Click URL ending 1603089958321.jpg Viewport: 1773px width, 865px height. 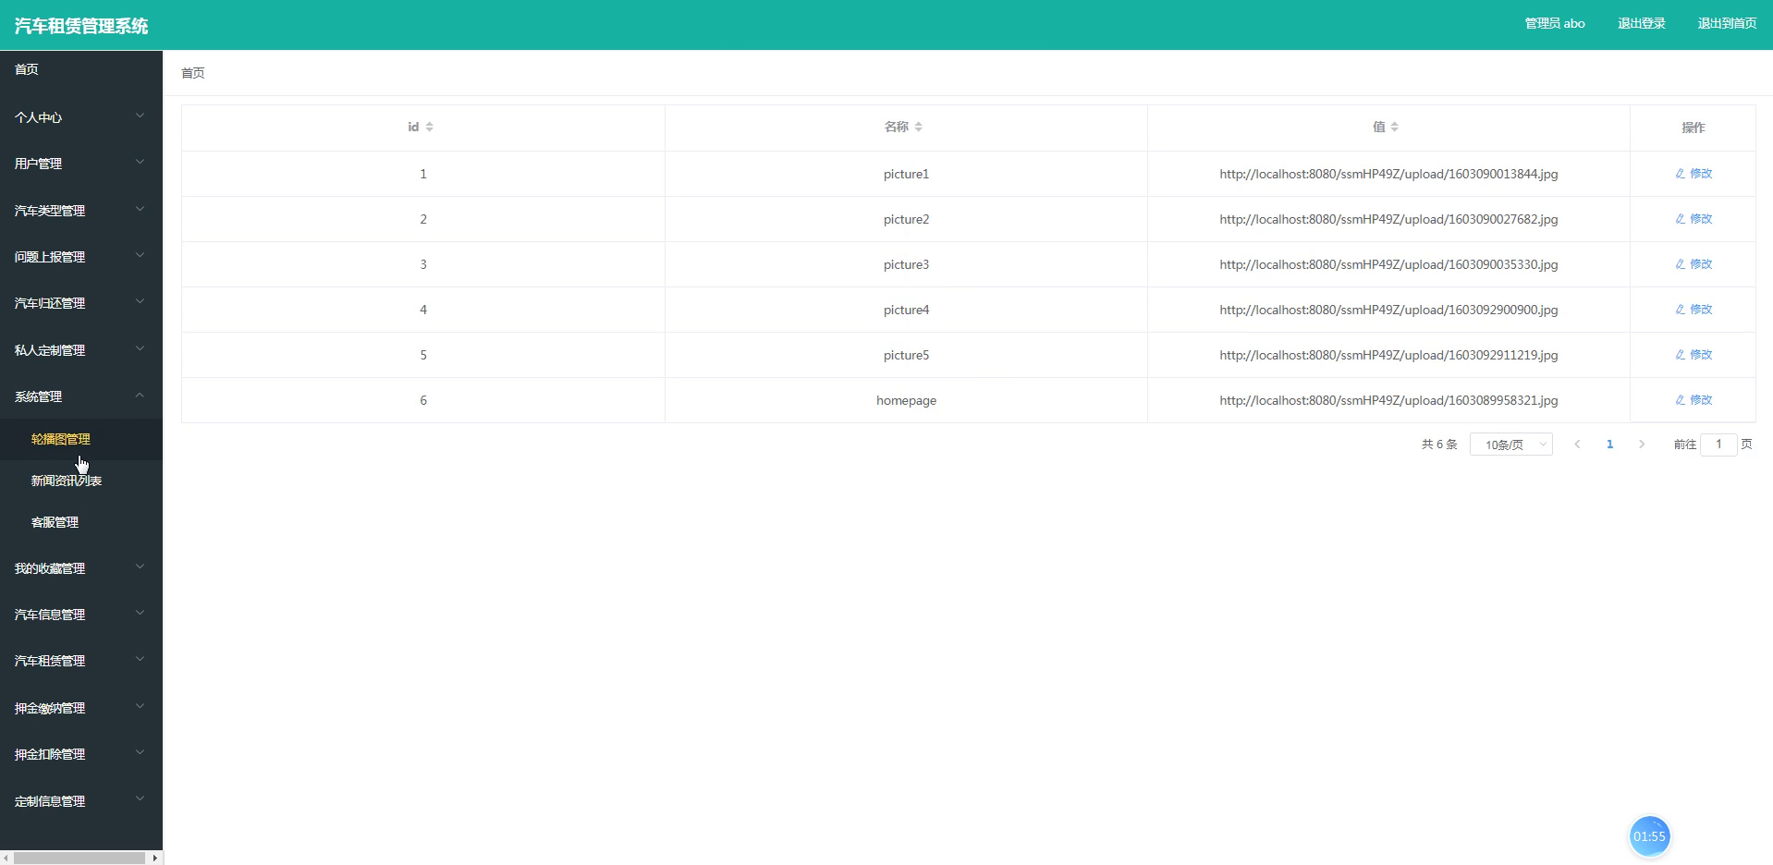click(1388, 400)
